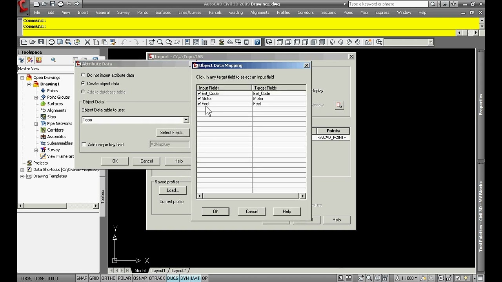The height and width of the screenshot is (282, 502).
Task: Click the Load... saved profiles button
Action: [x=173, y=190]
